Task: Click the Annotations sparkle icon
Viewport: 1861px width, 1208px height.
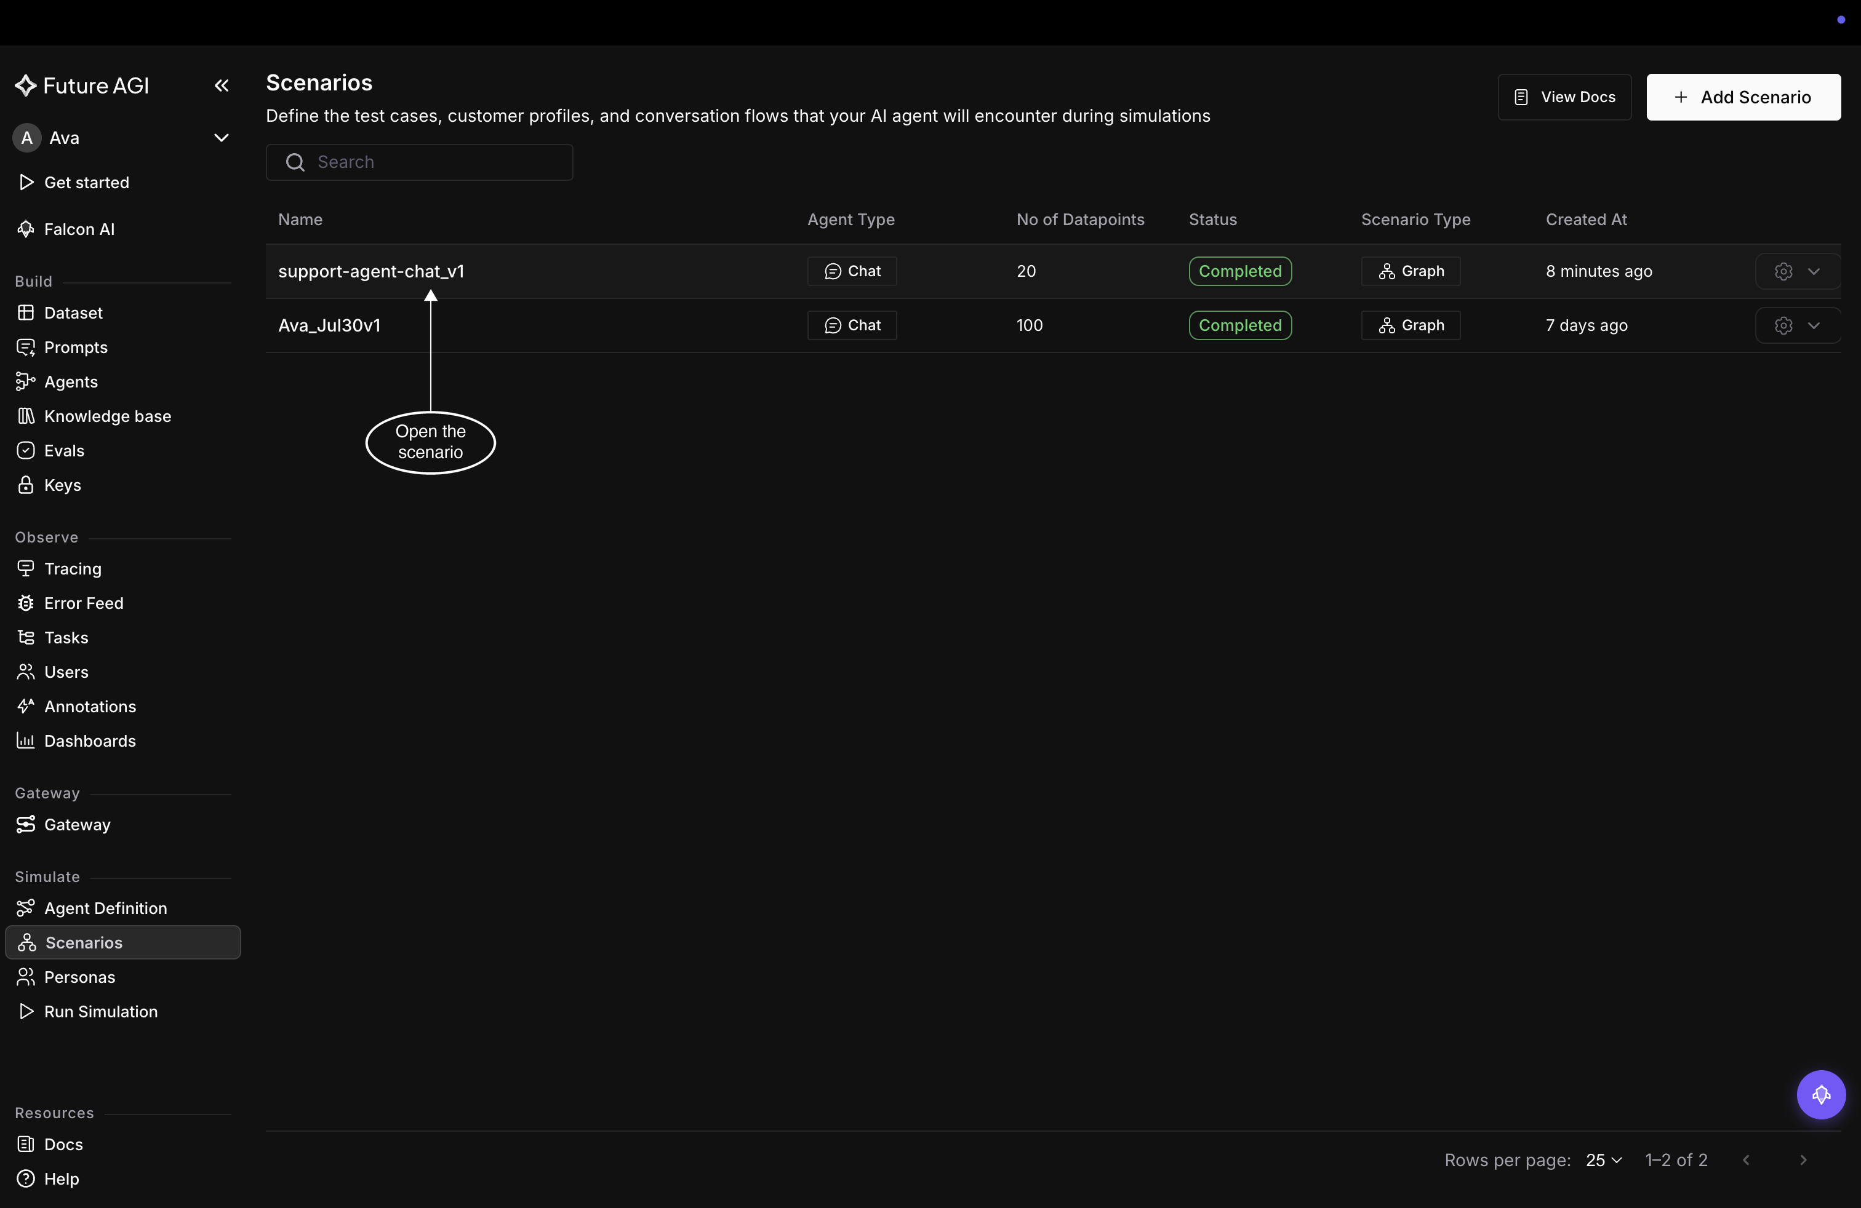Action: [26, 705]
